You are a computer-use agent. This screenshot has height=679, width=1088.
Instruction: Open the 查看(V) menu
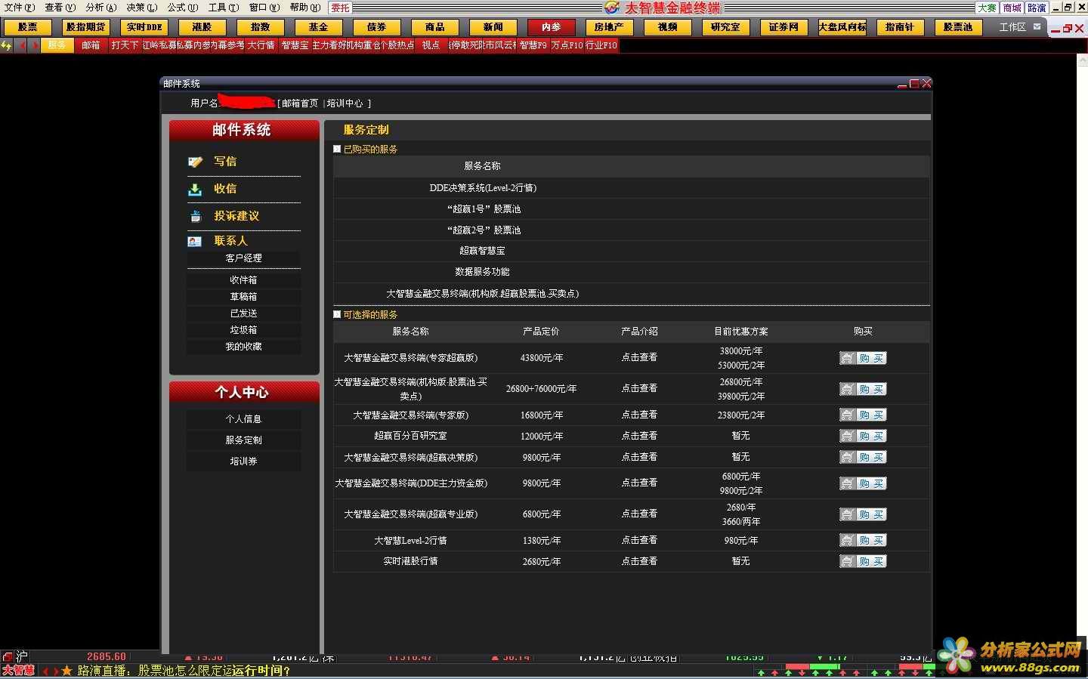pyautogui.click(x=60, y=8)
